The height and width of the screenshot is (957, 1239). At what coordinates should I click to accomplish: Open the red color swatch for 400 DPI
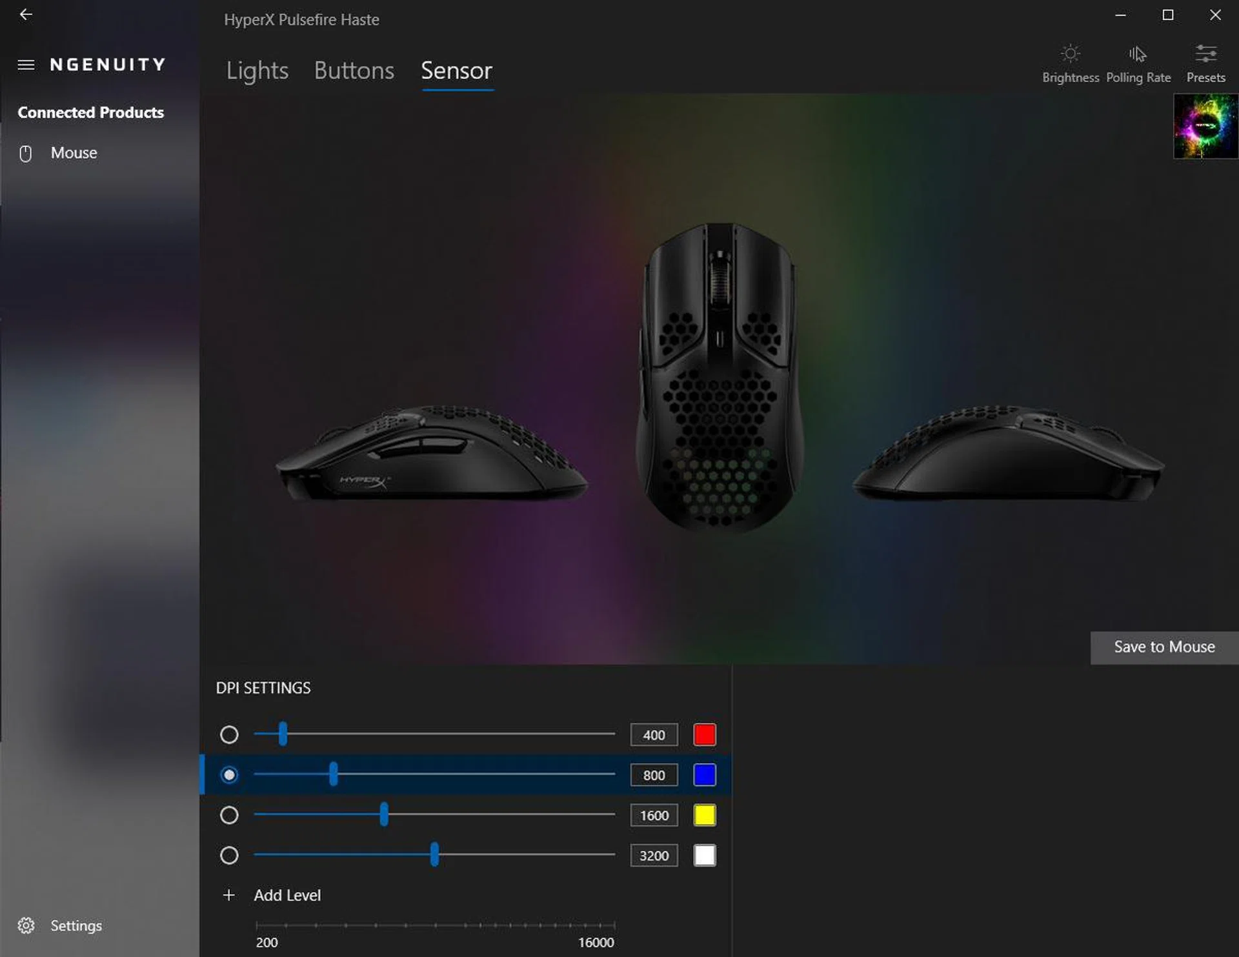point(704,734)
